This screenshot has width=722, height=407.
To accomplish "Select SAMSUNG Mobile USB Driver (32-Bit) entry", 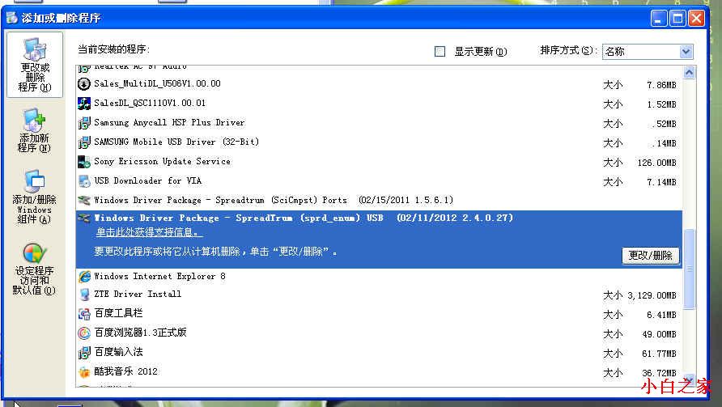I will tap(379, 142).
